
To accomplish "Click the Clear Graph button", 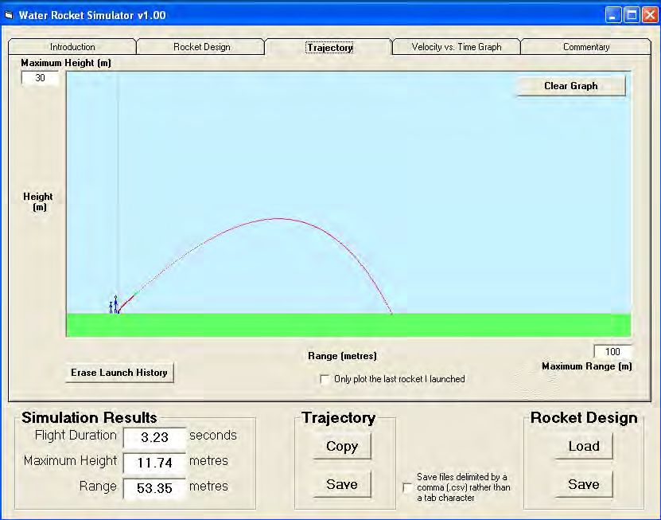I will tap(571, 86).
